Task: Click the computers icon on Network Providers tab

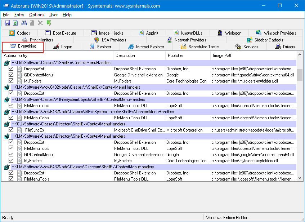Action: pyautogui.click(x=170, y=40)
